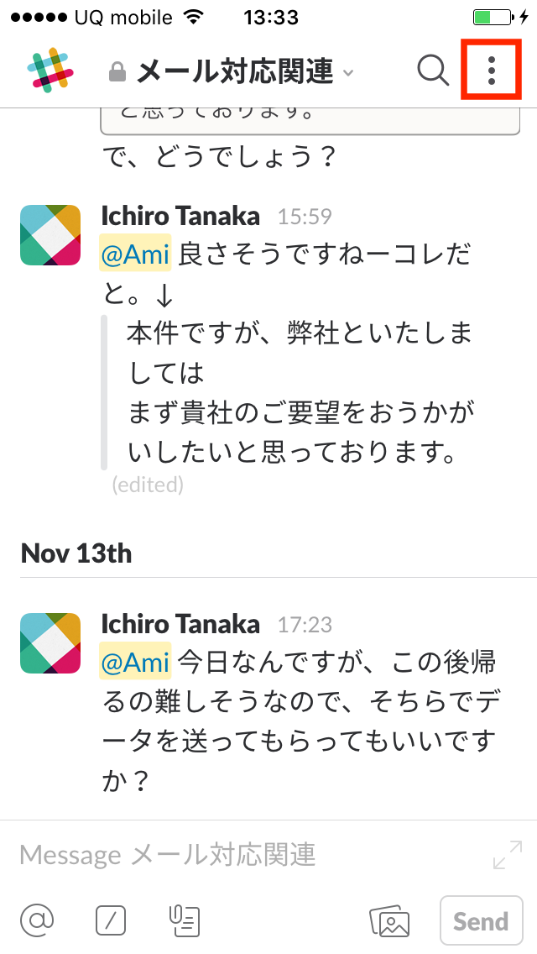537x954 pixels.
Task: Tap the Nov 13th date divider
Action: pos(76,553)
